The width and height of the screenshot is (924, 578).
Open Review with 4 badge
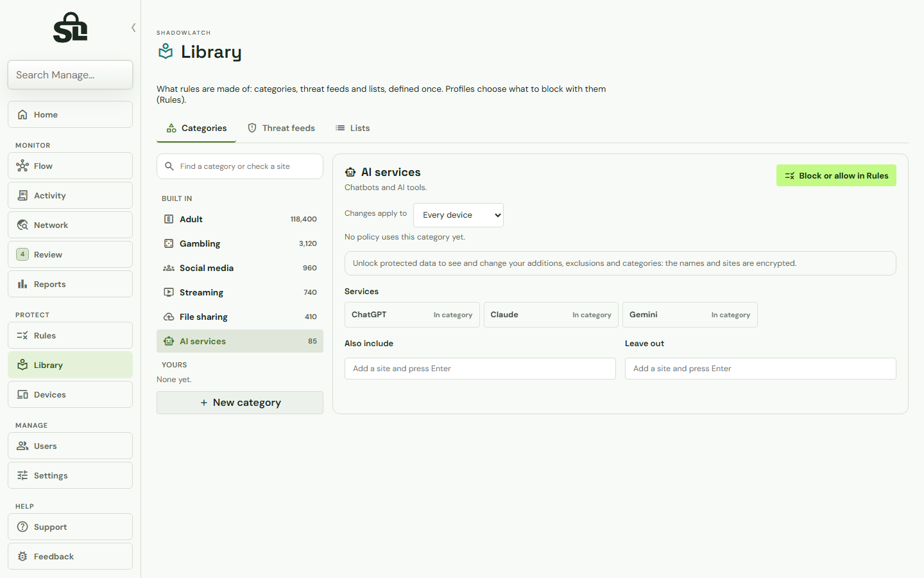point(70,254)
